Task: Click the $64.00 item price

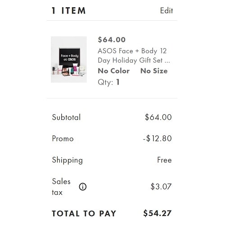Action: 112,40
